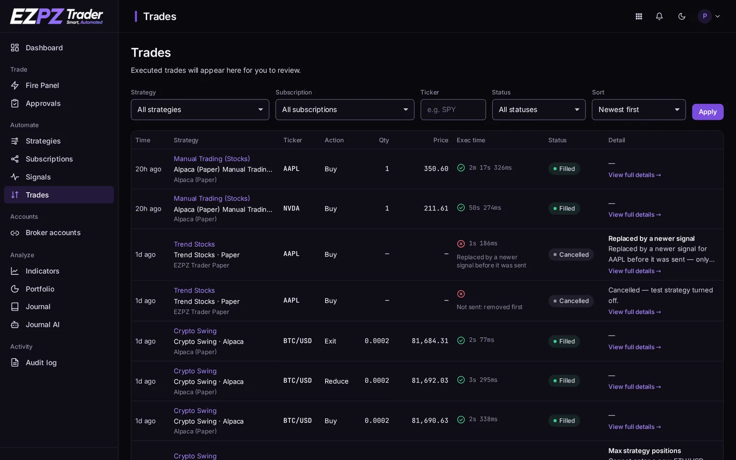The height and width of the screenshot is (460, 736).
Task: Open Indicators page
Action: [59, 271]
